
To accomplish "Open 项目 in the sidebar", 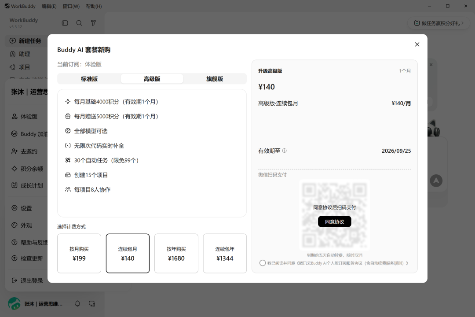I will (24, 67).
